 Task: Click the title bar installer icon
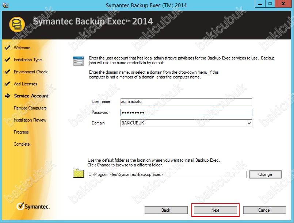[x=5, y=5]
